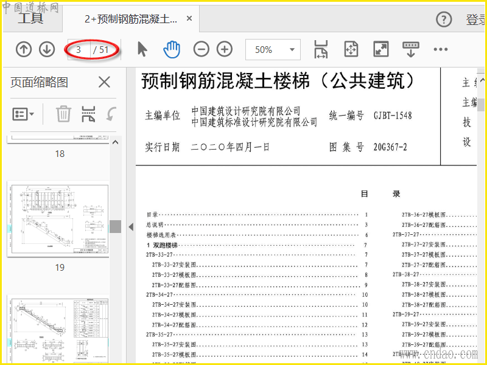Click the thumbnail panel scrollbar handle
Screen dimensions: 487x365
[x=115, y=226]
